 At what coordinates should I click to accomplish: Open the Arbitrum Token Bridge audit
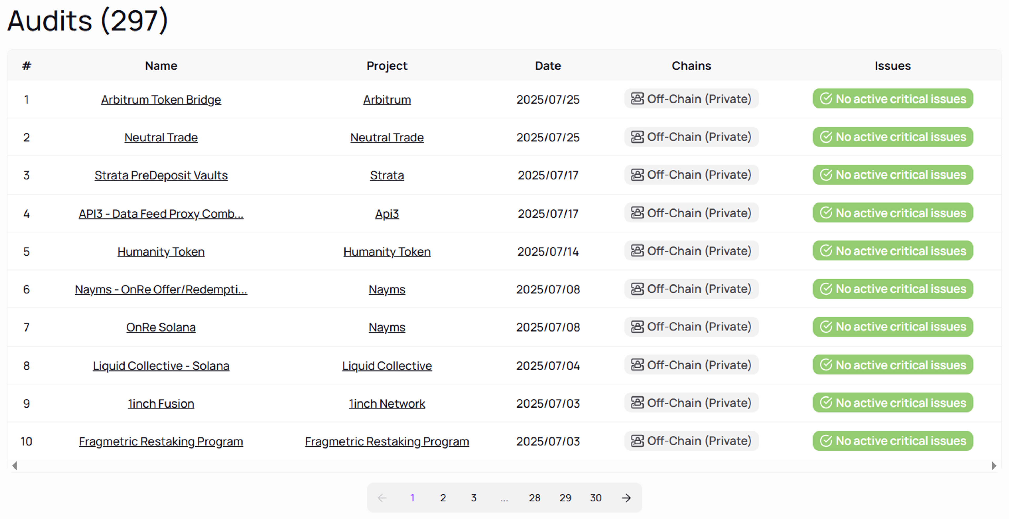coord(161,99)
